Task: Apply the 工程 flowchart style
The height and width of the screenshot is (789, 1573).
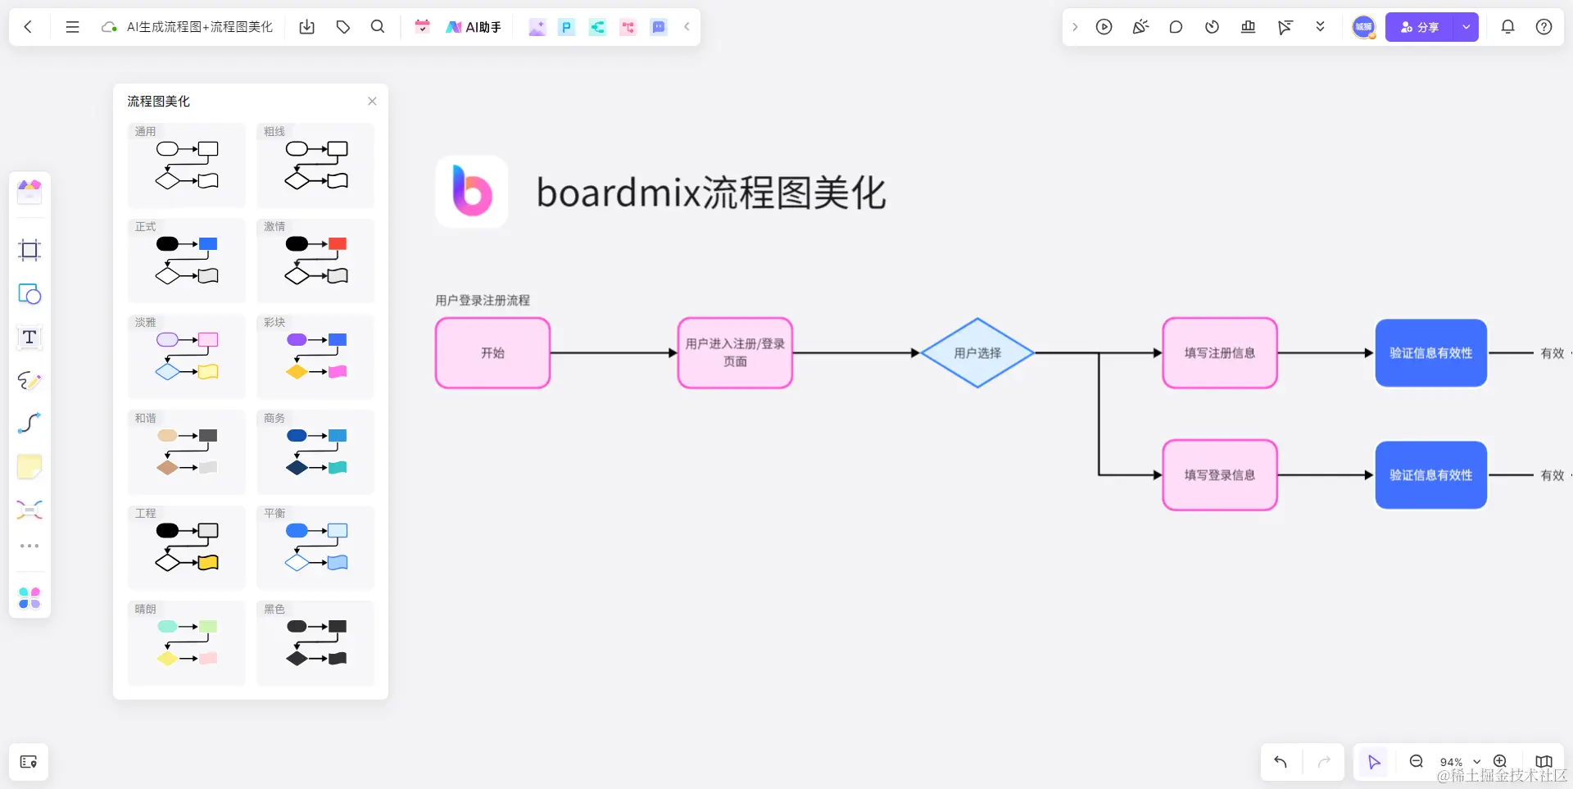Action: tap(187, 547)
